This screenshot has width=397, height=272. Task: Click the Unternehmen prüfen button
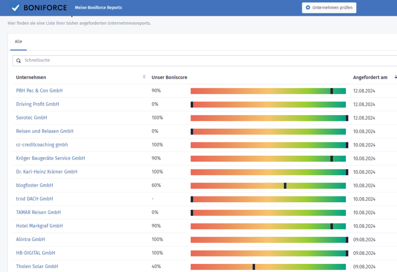(x=329, y=8)
